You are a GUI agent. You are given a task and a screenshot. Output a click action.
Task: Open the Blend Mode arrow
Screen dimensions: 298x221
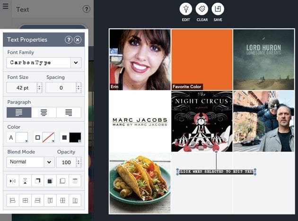[x=49, y=162]
